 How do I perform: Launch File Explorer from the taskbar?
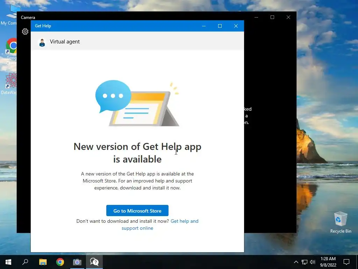tap(43, 262)
